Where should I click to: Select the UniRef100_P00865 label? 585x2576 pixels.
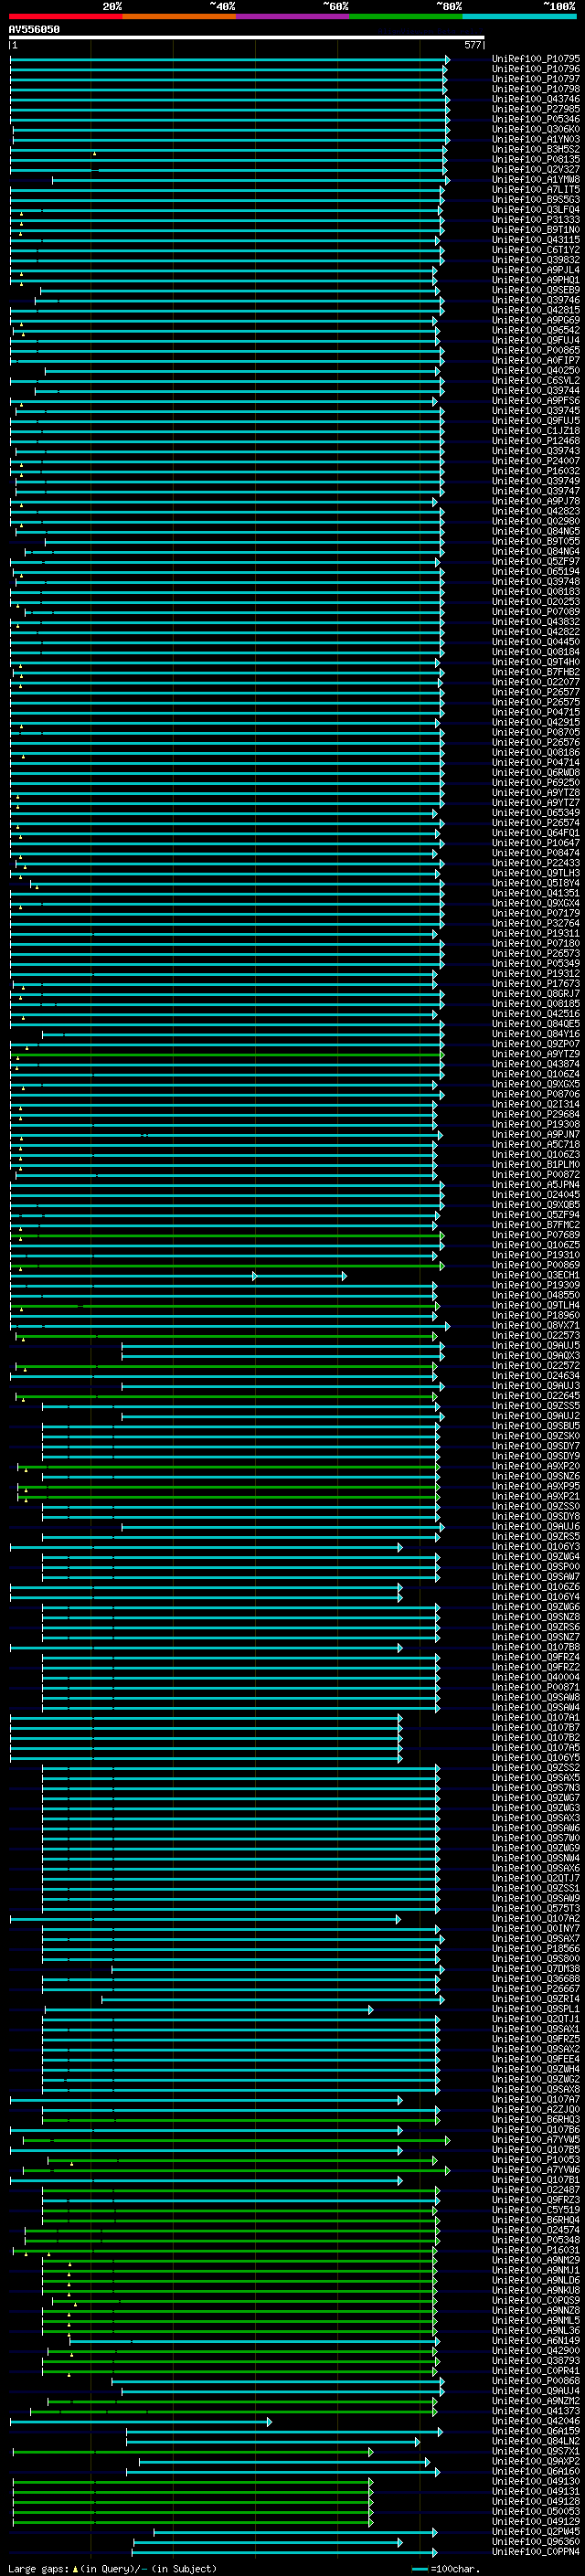(536, 351)
